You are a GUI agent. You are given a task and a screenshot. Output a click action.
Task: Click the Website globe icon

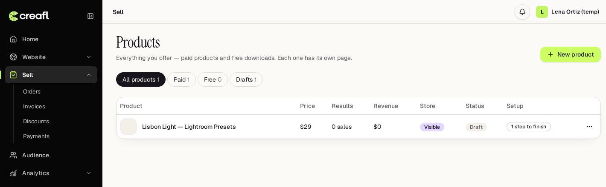tap(13, 57)
